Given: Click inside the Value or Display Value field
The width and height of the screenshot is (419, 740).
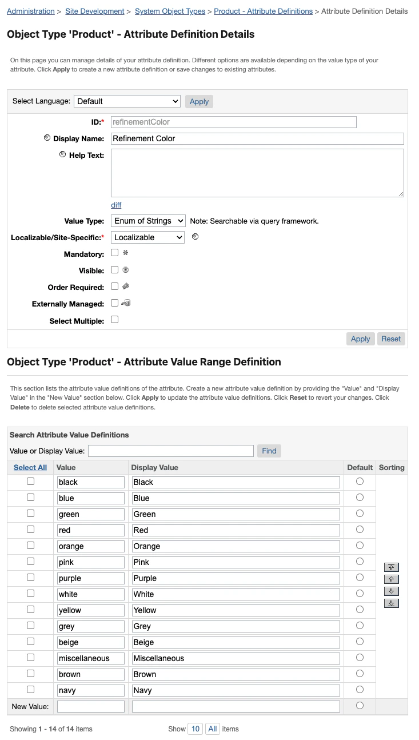Looking at the screenshot, I should [x=170, y=451].
